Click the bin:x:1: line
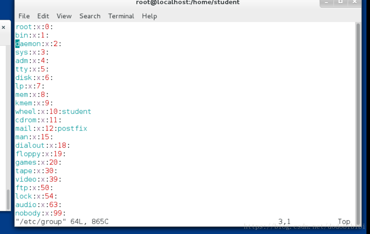The height and width of the screenshot is (234, 370). coord(32,35)
